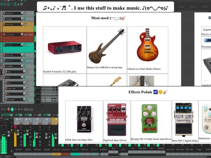The width and height of the screenshot is (211, 158).
Task: Click the Most-used section heading
Action: 109,18
